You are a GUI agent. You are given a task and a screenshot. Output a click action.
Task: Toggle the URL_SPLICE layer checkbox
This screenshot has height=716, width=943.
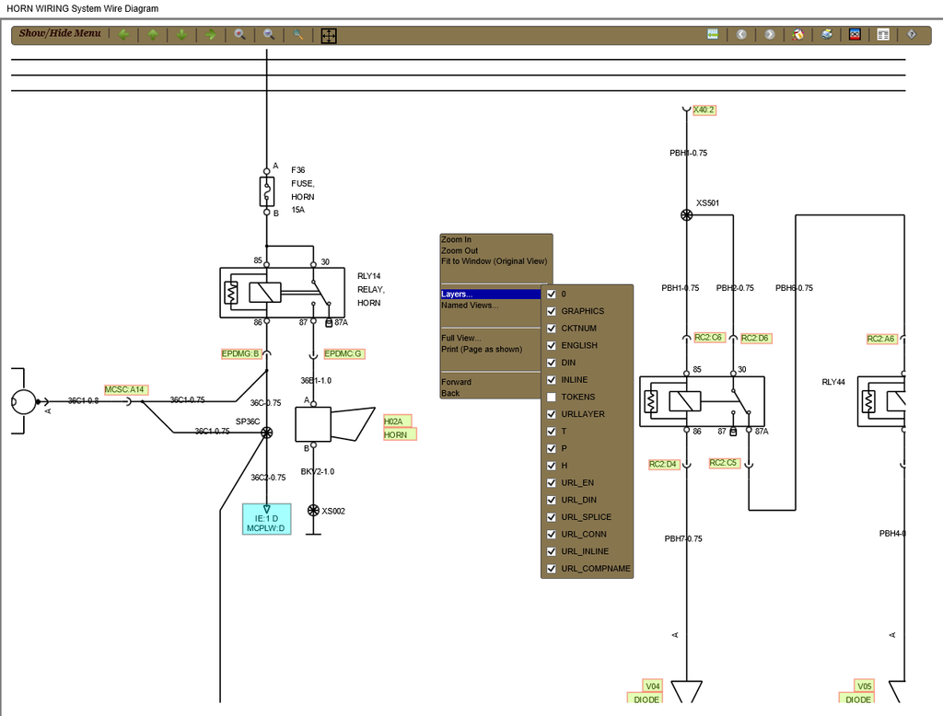[551, 516]
